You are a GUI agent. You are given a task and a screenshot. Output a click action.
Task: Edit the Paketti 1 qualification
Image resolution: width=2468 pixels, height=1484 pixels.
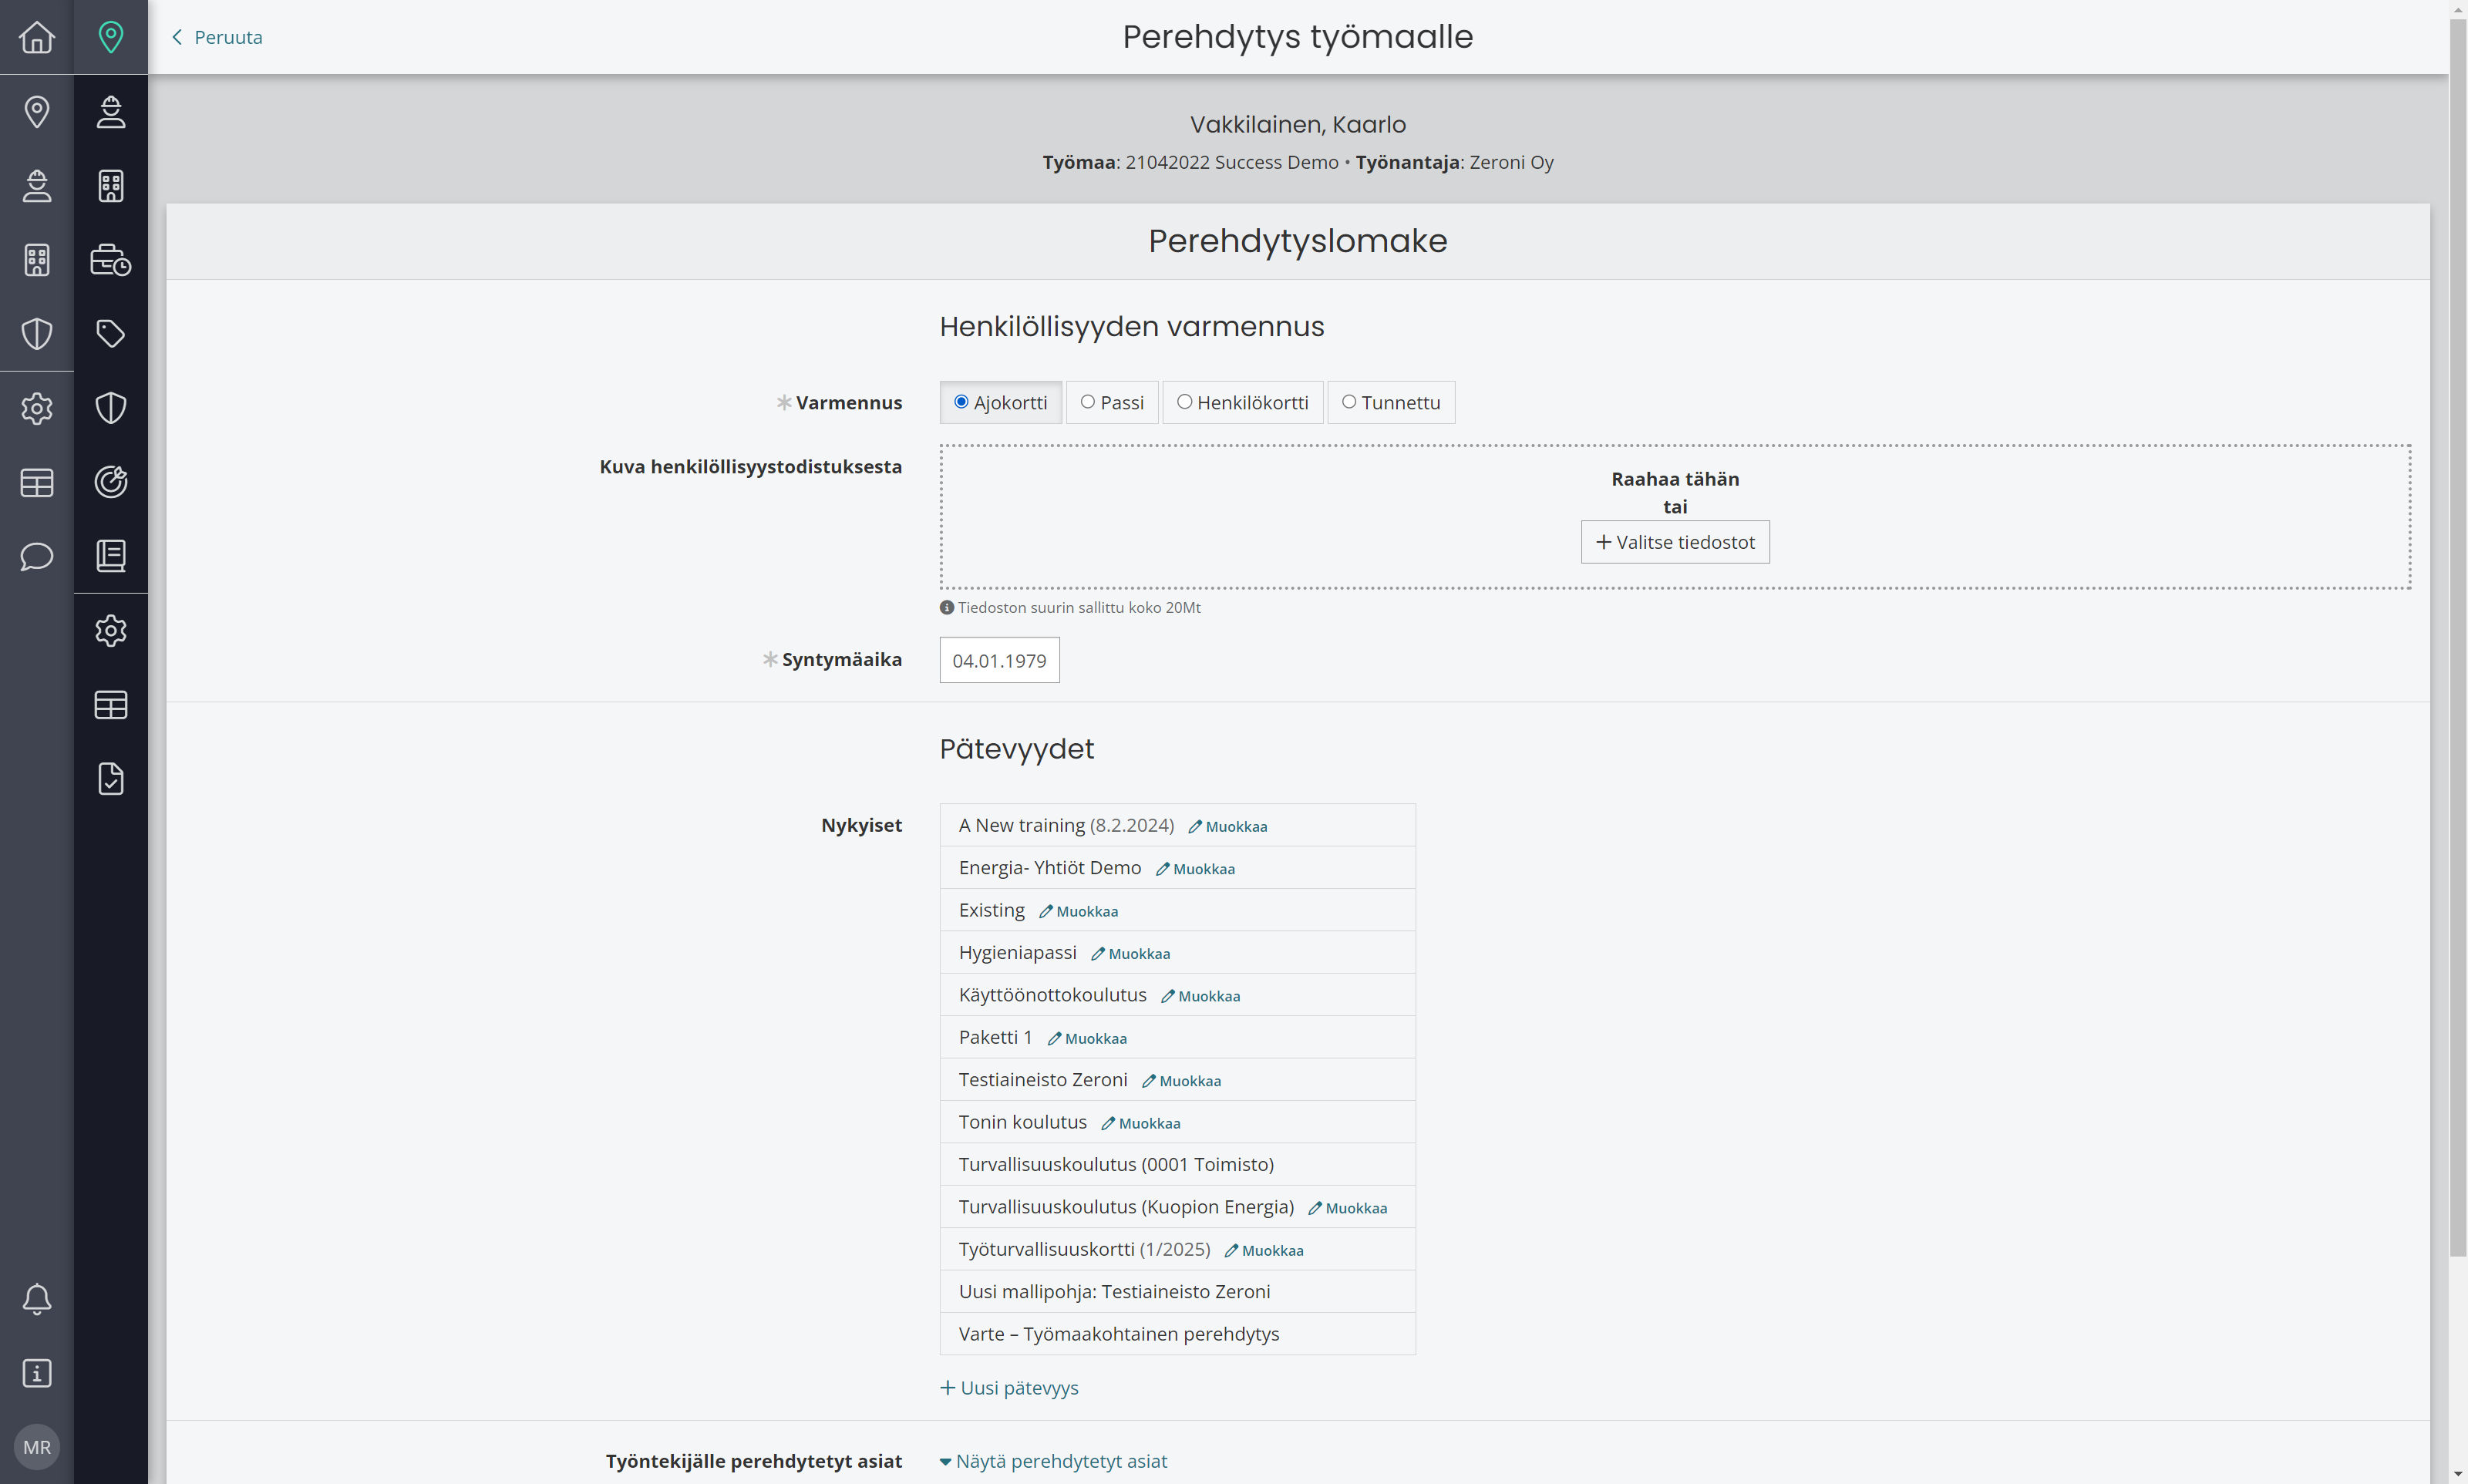1087,1039
